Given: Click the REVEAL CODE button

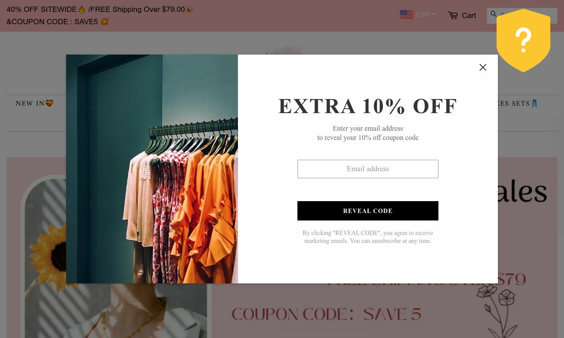Looking at the screenshot, I should [368, 211].
